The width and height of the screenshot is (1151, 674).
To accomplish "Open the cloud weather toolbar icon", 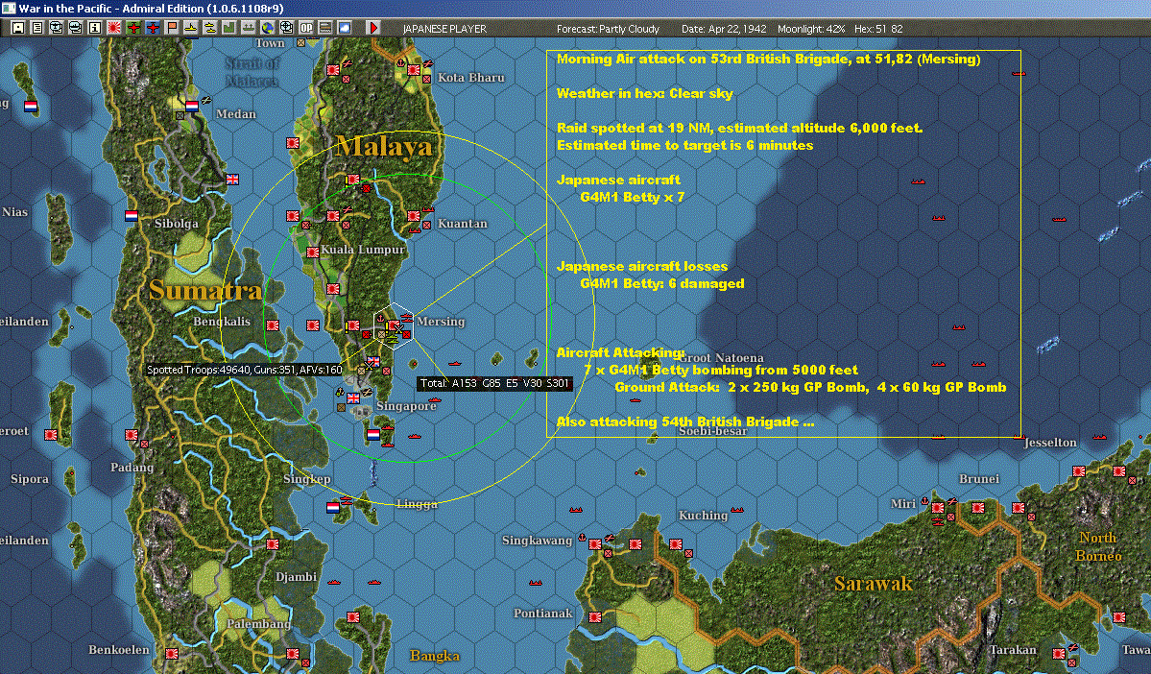I will click(345, 28).
